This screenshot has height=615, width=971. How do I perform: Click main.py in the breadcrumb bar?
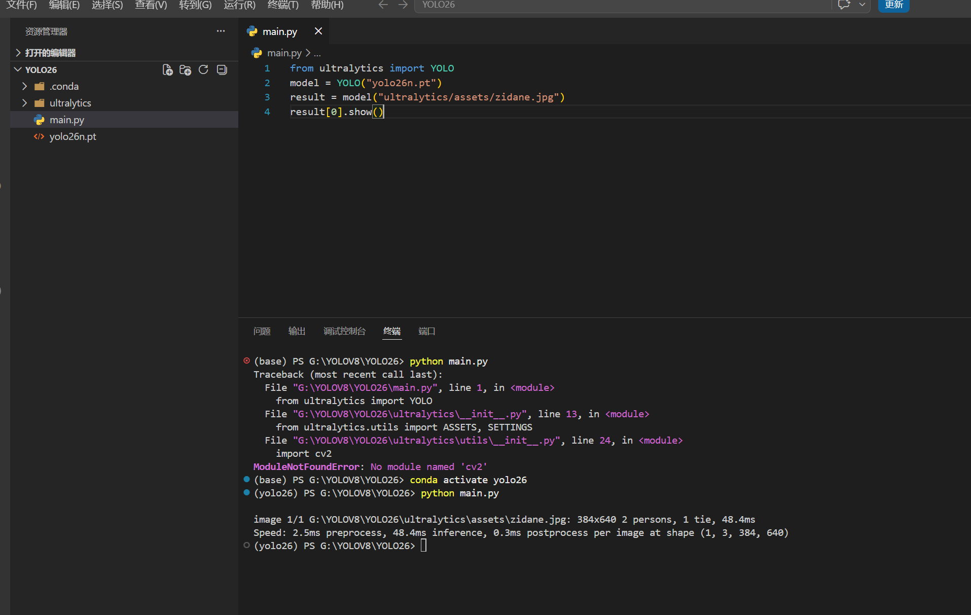point(284,53)
